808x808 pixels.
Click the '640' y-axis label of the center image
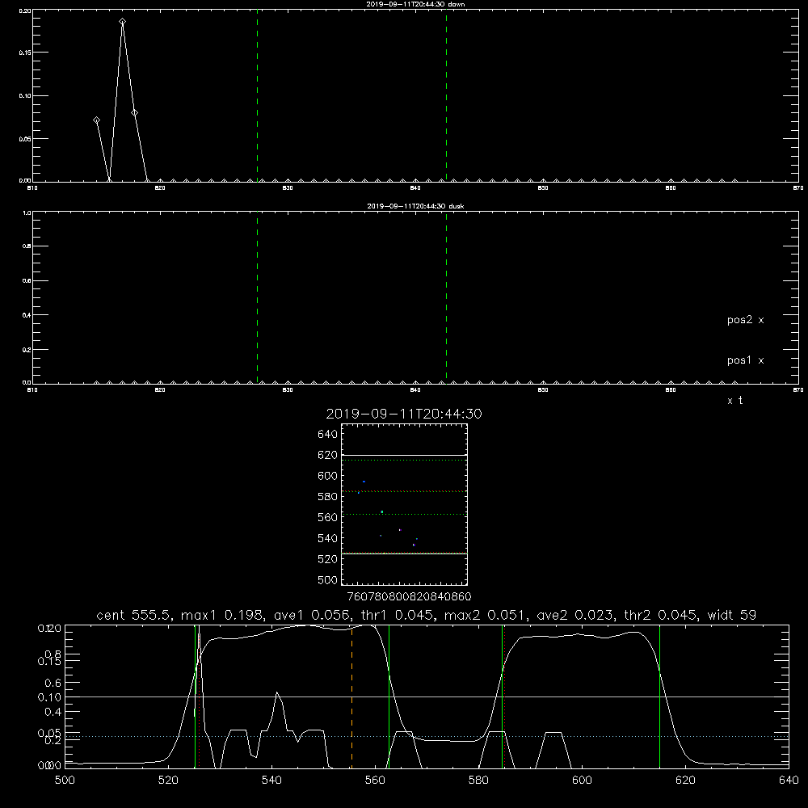click(328, 435)
